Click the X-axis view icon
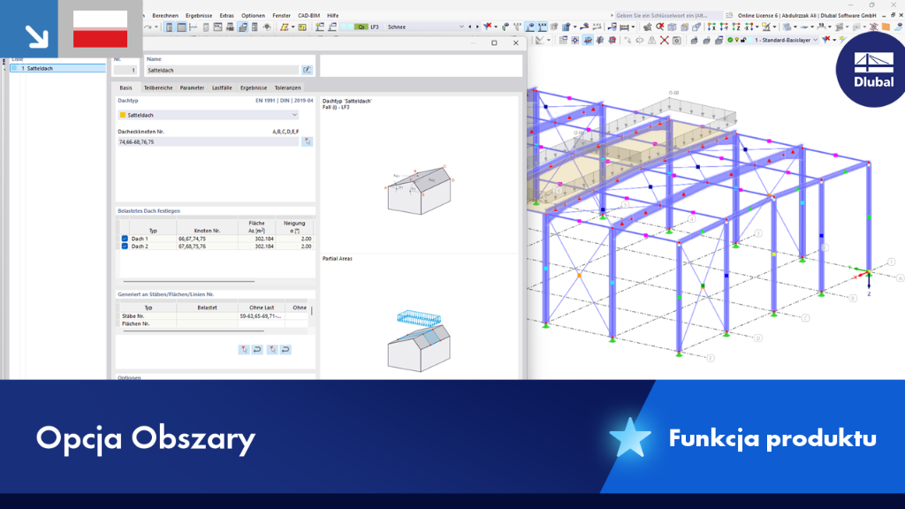Image resolution: width=905 pixels, height=509 pixels. pyautogui.click(x=711, y=27)
